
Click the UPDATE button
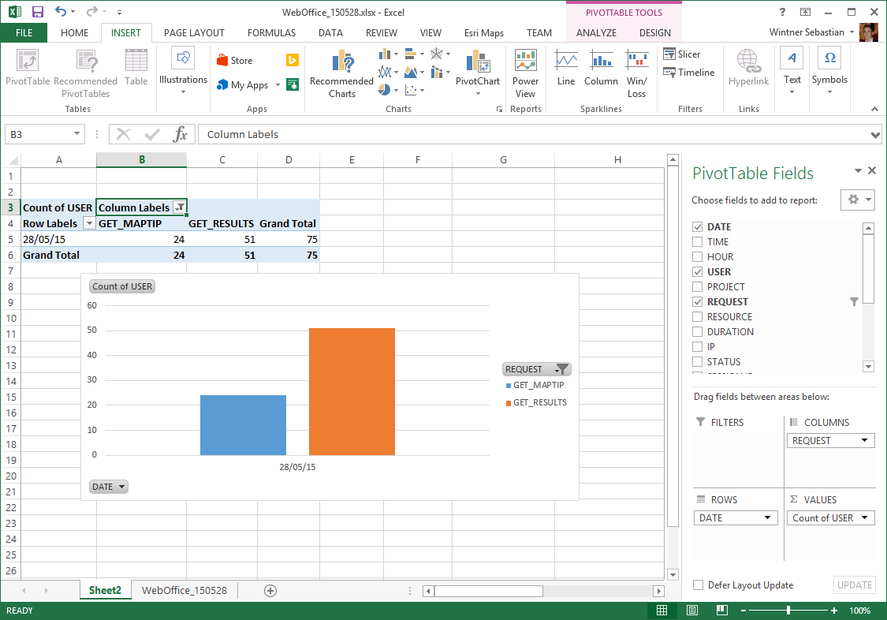pos(854,585)
